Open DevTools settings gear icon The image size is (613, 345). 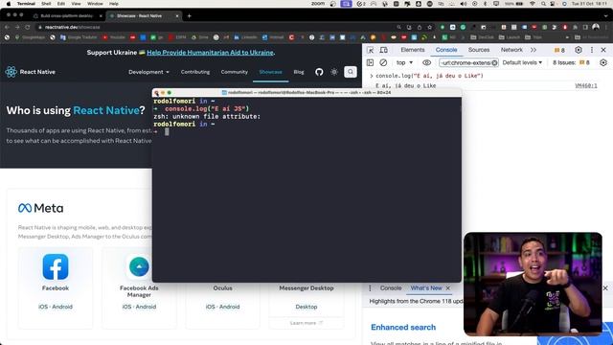[x=579, y=50]
